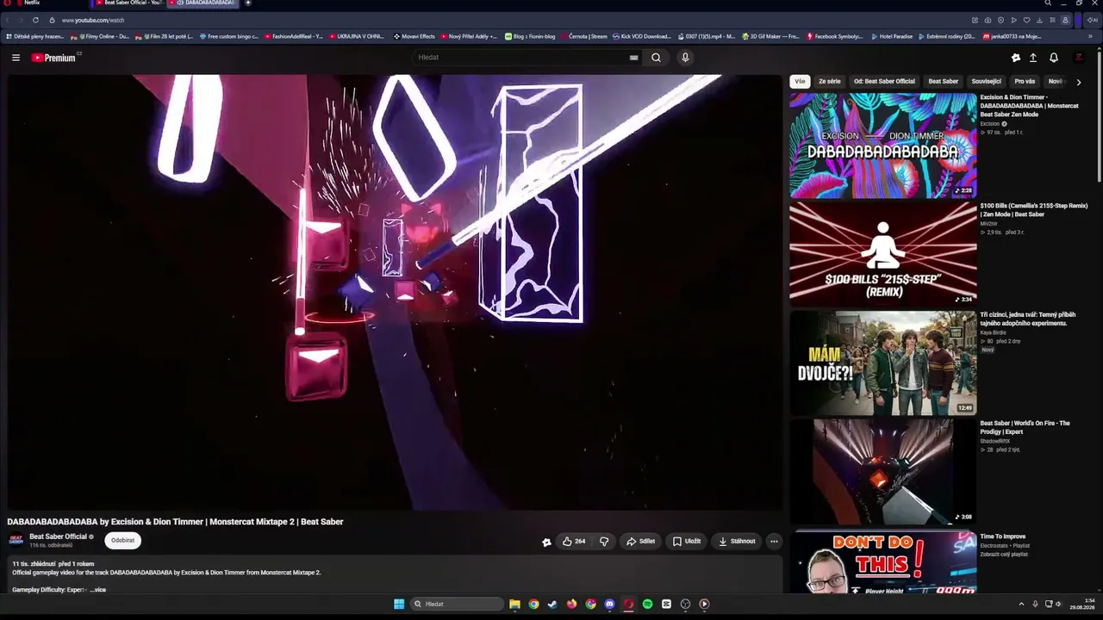The height and width of the screenshot is (620, 1103).
Task: Open 'Beat Saber Official' channel name link
Action: click(x=58, y=536)
